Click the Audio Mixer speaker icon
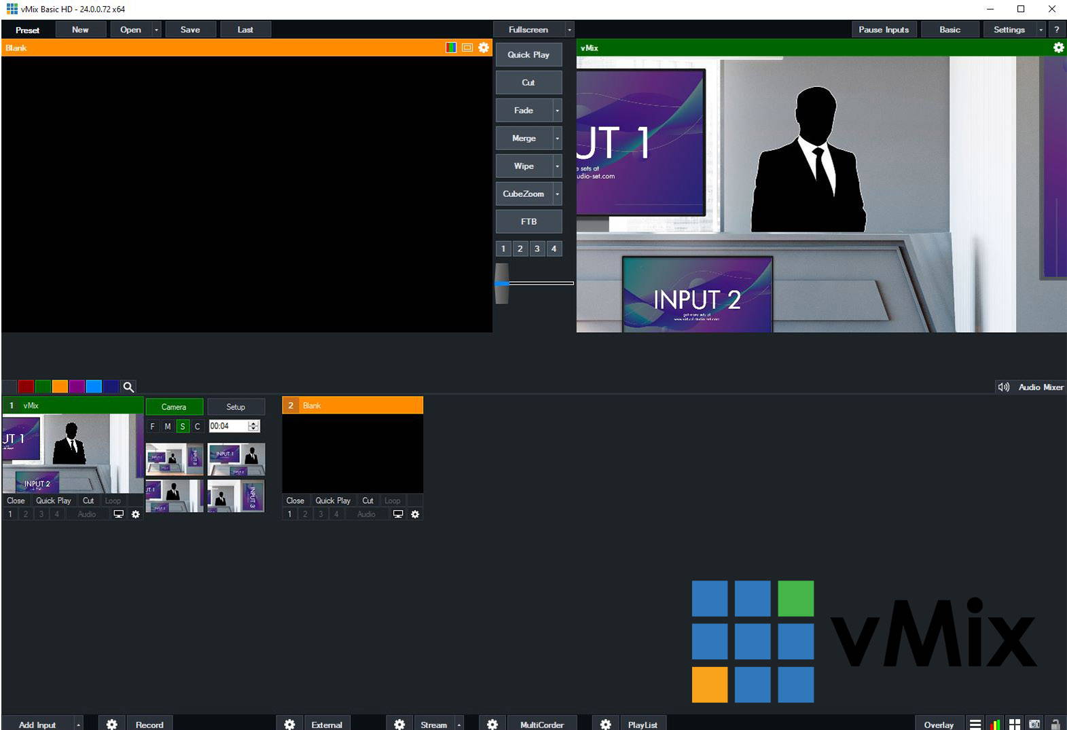The height and width of the screenshot is (730, 1067). pyautogui.click(x=1003, y=387)
